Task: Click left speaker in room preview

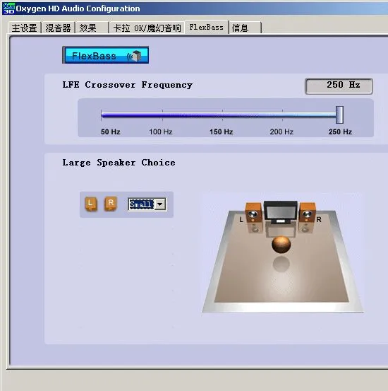Action: click(x=253, y=212)
